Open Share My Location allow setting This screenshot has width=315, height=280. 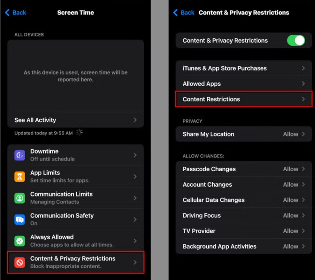coord(243,134)
